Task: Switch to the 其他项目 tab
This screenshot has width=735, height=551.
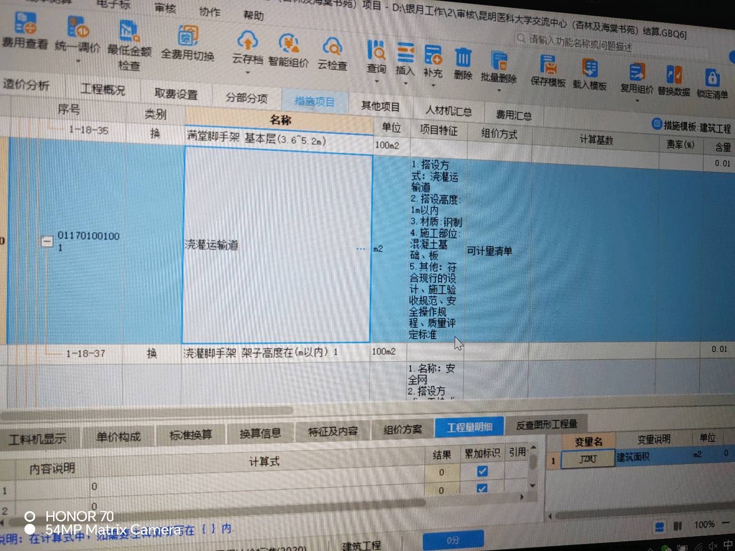Action: (380, 106)
